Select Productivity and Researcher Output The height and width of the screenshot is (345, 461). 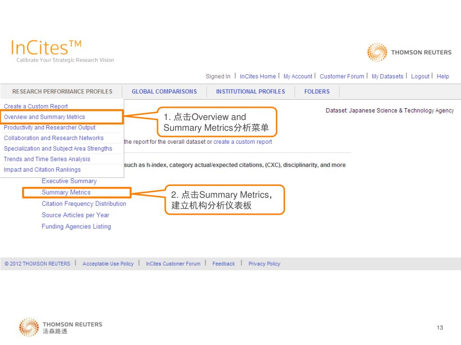pos(50,127)
